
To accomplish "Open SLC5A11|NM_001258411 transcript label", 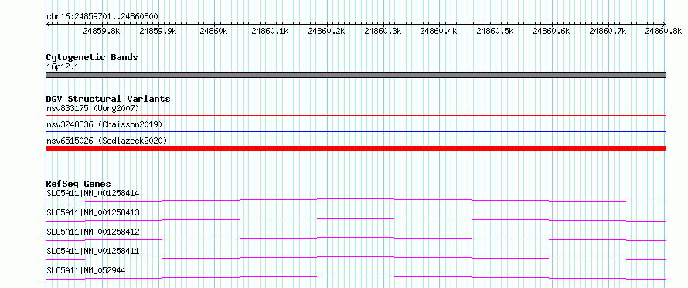I will tap(93, 251).
